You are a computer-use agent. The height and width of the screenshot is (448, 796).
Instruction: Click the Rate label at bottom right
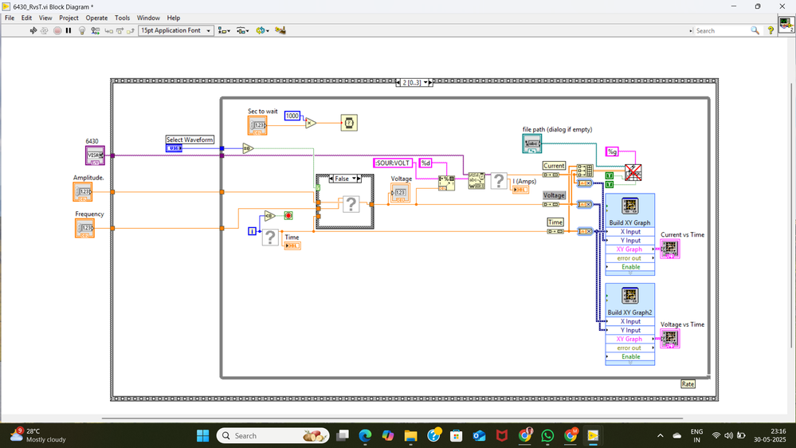pyautogui.click(x=688, y=384)
